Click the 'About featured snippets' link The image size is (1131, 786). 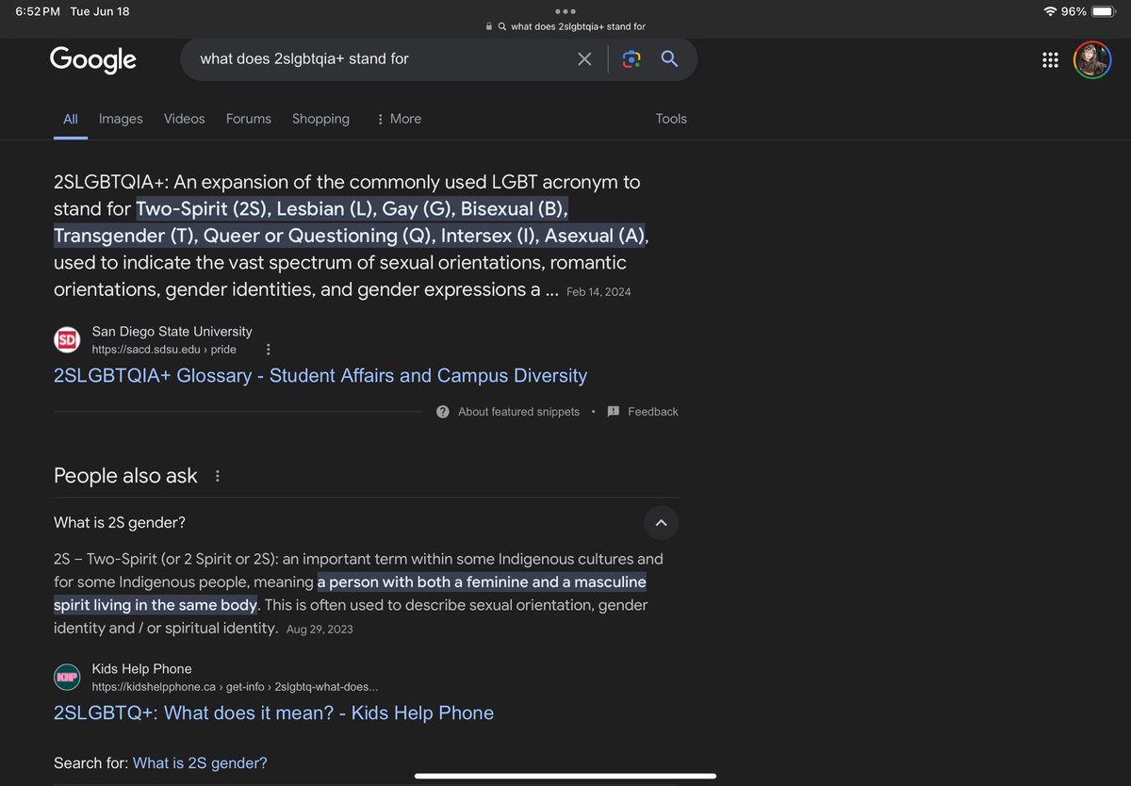pyautogui.click(x=518, y=412)
